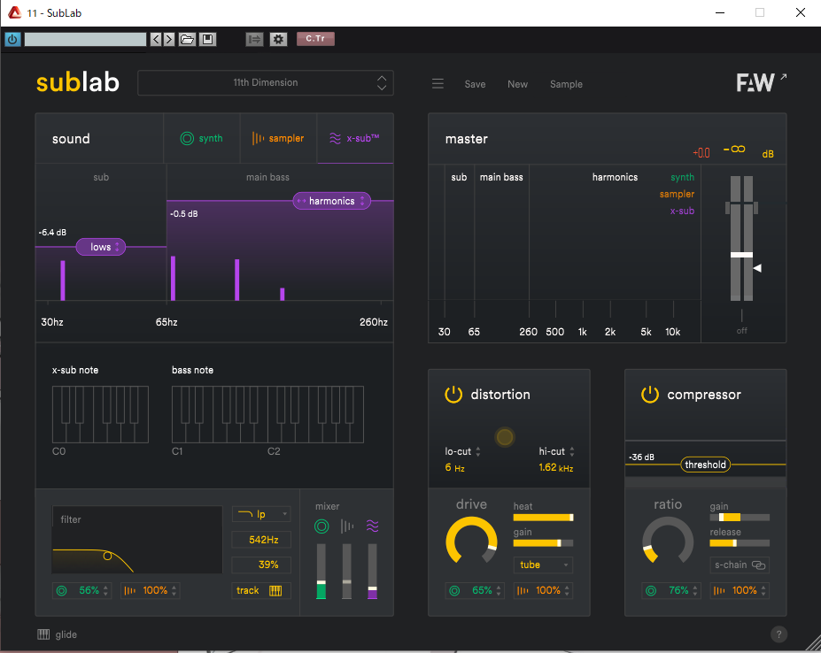Viewport: 821px width, 653px height.
Task: Toggle the plugin power button in host toolbar
Action: pos(12,39)
